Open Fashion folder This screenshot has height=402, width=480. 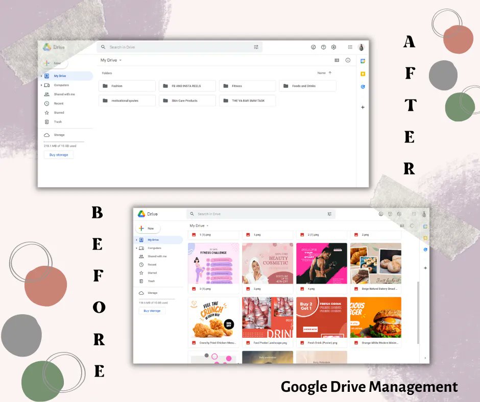(x=127, y=86)
